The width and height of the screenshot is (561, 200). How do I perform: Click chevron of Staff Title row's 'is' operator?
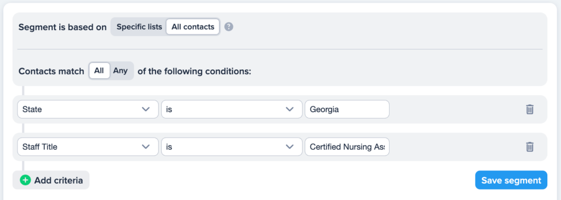point(289,147)
